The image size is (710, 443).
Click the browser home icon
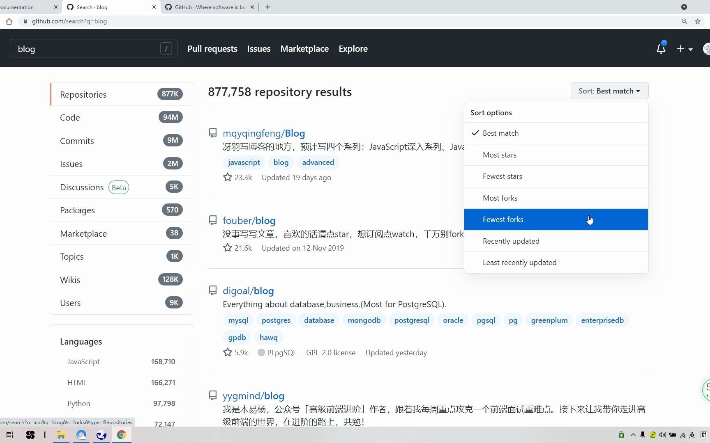pos(9,21)
